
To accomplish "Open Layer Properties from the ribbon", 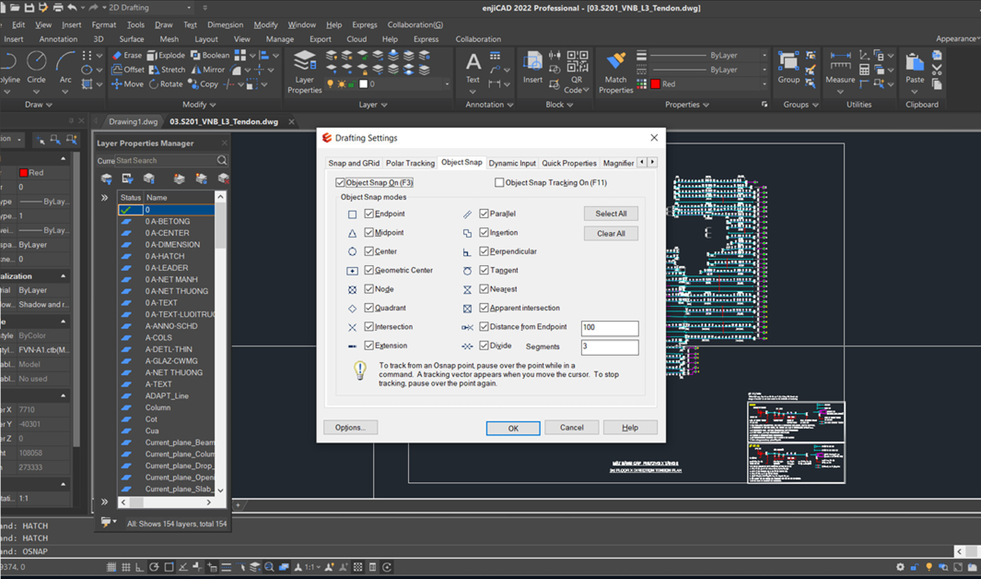I will [x=304, y=72].
